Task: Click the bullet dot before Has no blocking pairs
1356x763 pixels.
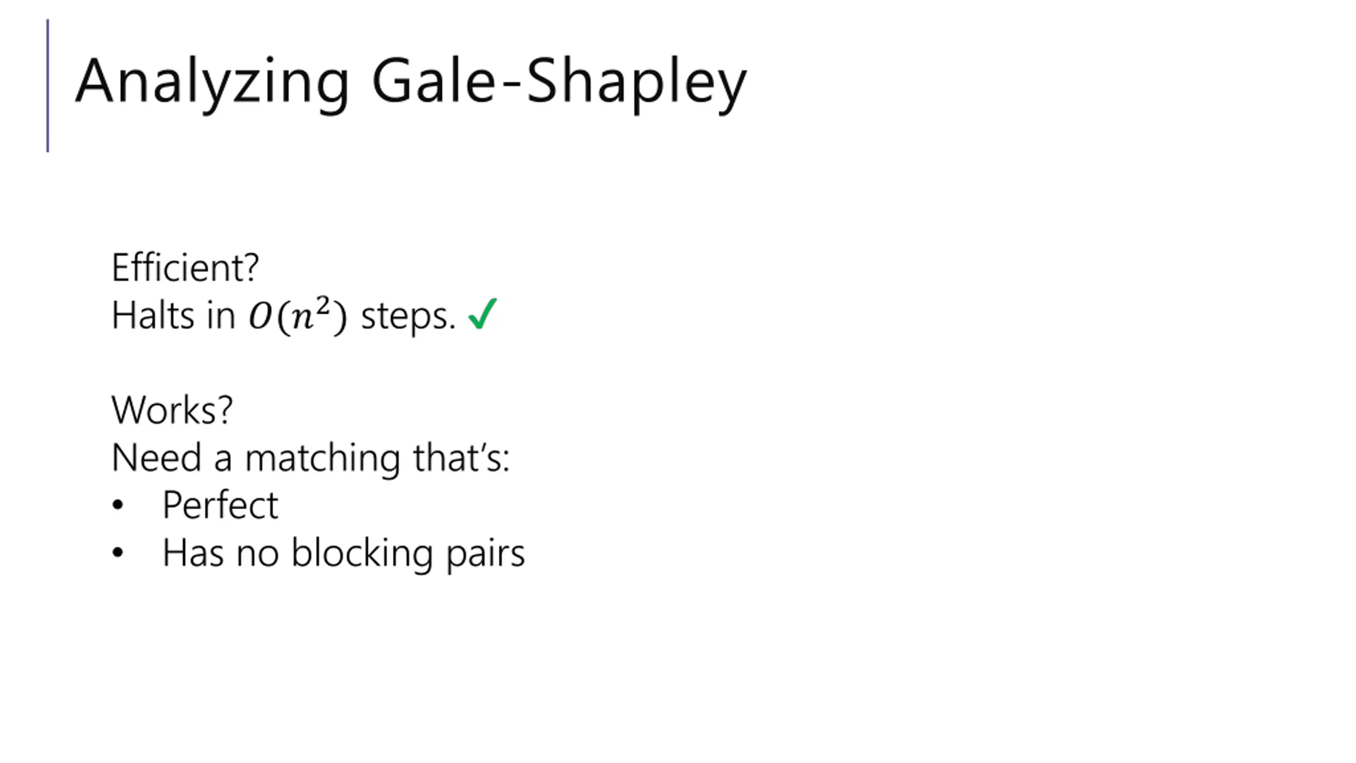Action: (x=118, y=553)
